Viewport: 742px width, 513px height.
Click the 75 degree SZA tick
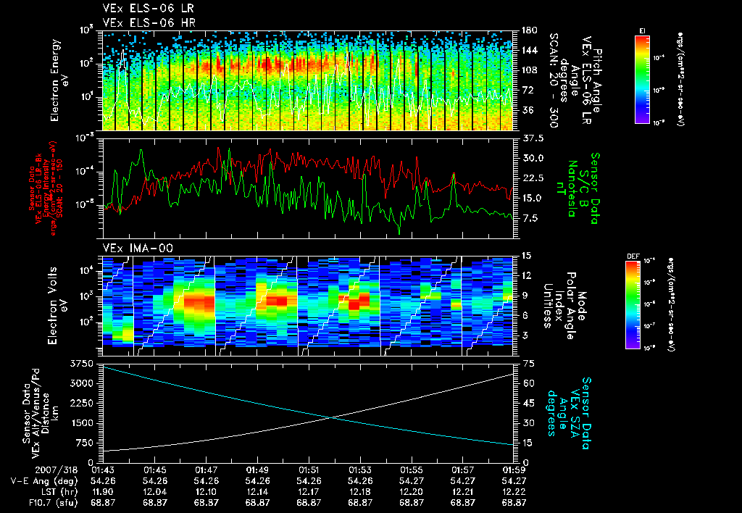(528, 364)
